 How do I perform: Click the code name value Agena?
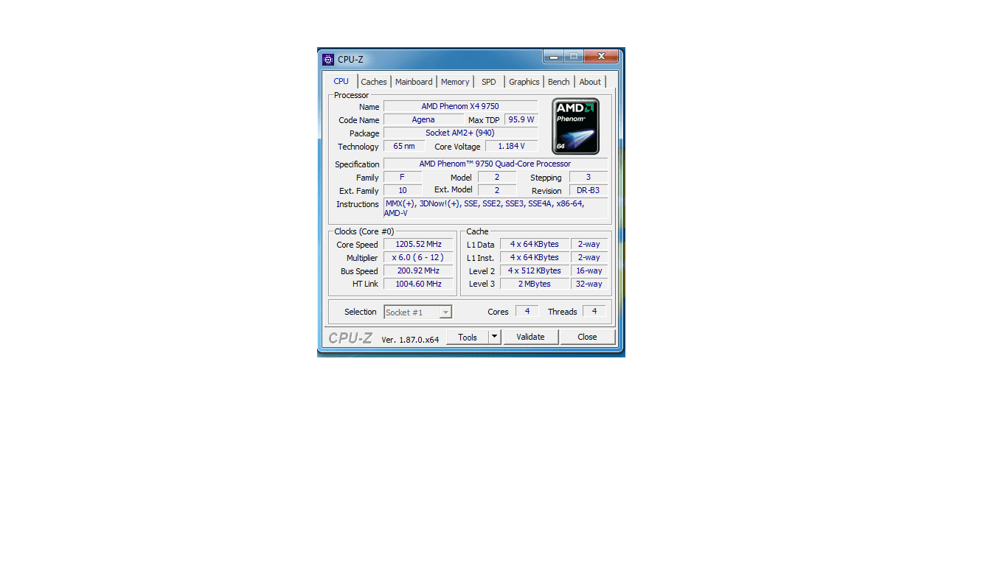tap(423, 119)
